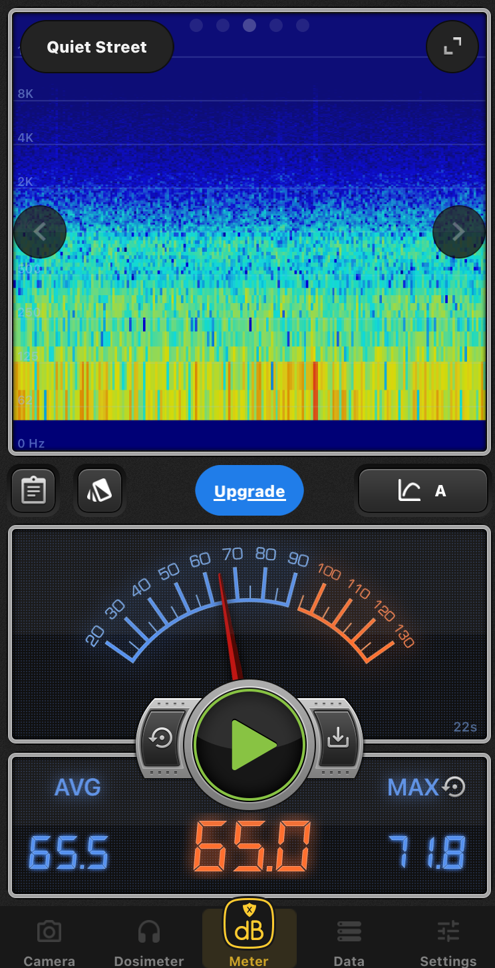This screenshot has width=495, height=968.
Task: Select the dB Meter tab
Action: pos(249,934)
